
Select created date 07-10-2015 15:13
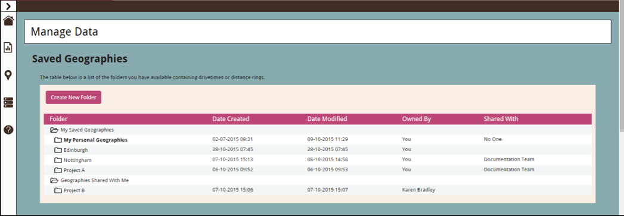pos(233,159)
